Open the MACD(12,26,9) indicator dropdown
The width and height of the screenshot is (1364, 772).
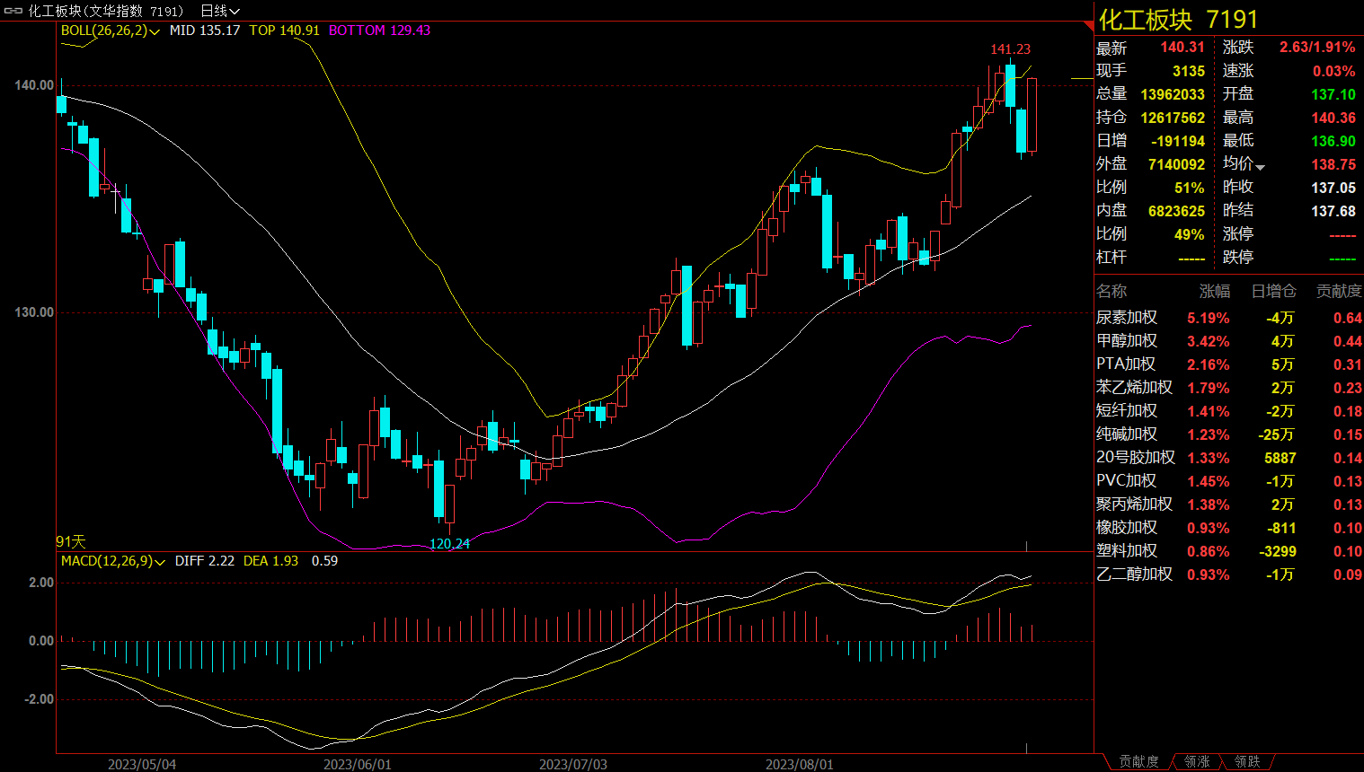(113, 561)
